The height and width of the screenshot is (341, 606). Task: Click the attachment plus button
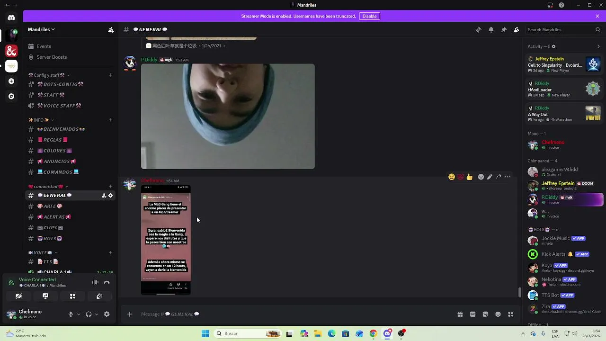(x=129, y=314)
